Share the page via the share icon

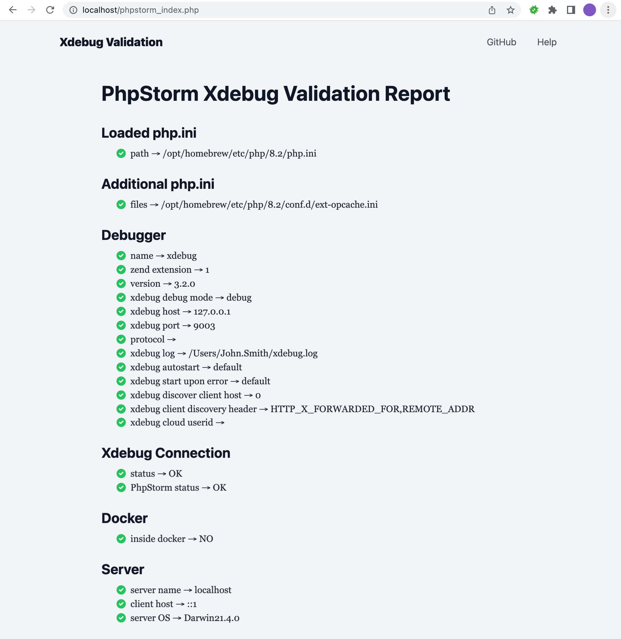[492, 10]
